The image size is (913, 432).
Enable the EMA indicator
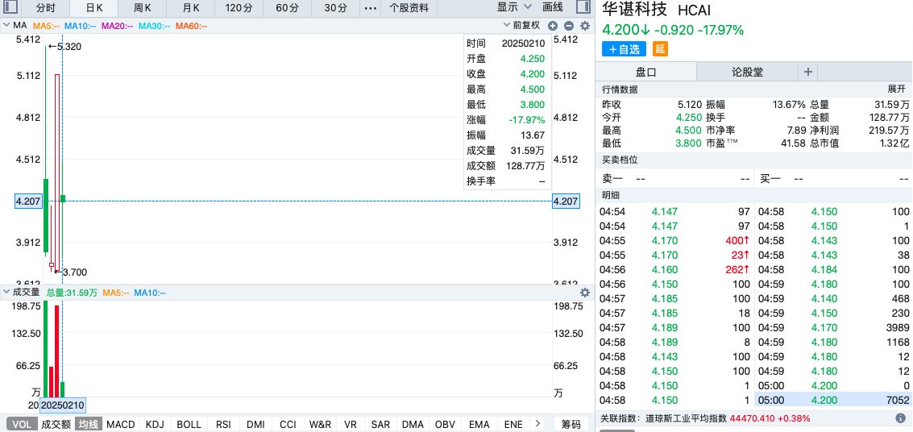click(479, 425)
